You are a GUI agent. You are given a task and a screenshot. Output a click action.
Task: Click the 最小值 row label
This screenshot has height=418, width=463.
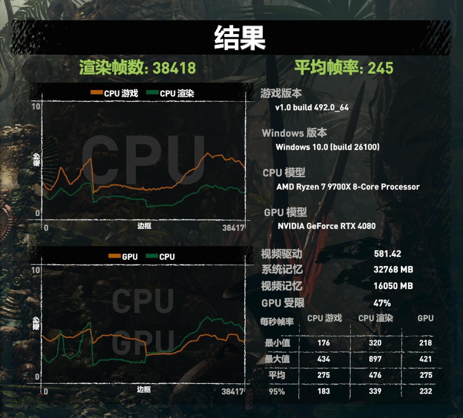point(277,342)
